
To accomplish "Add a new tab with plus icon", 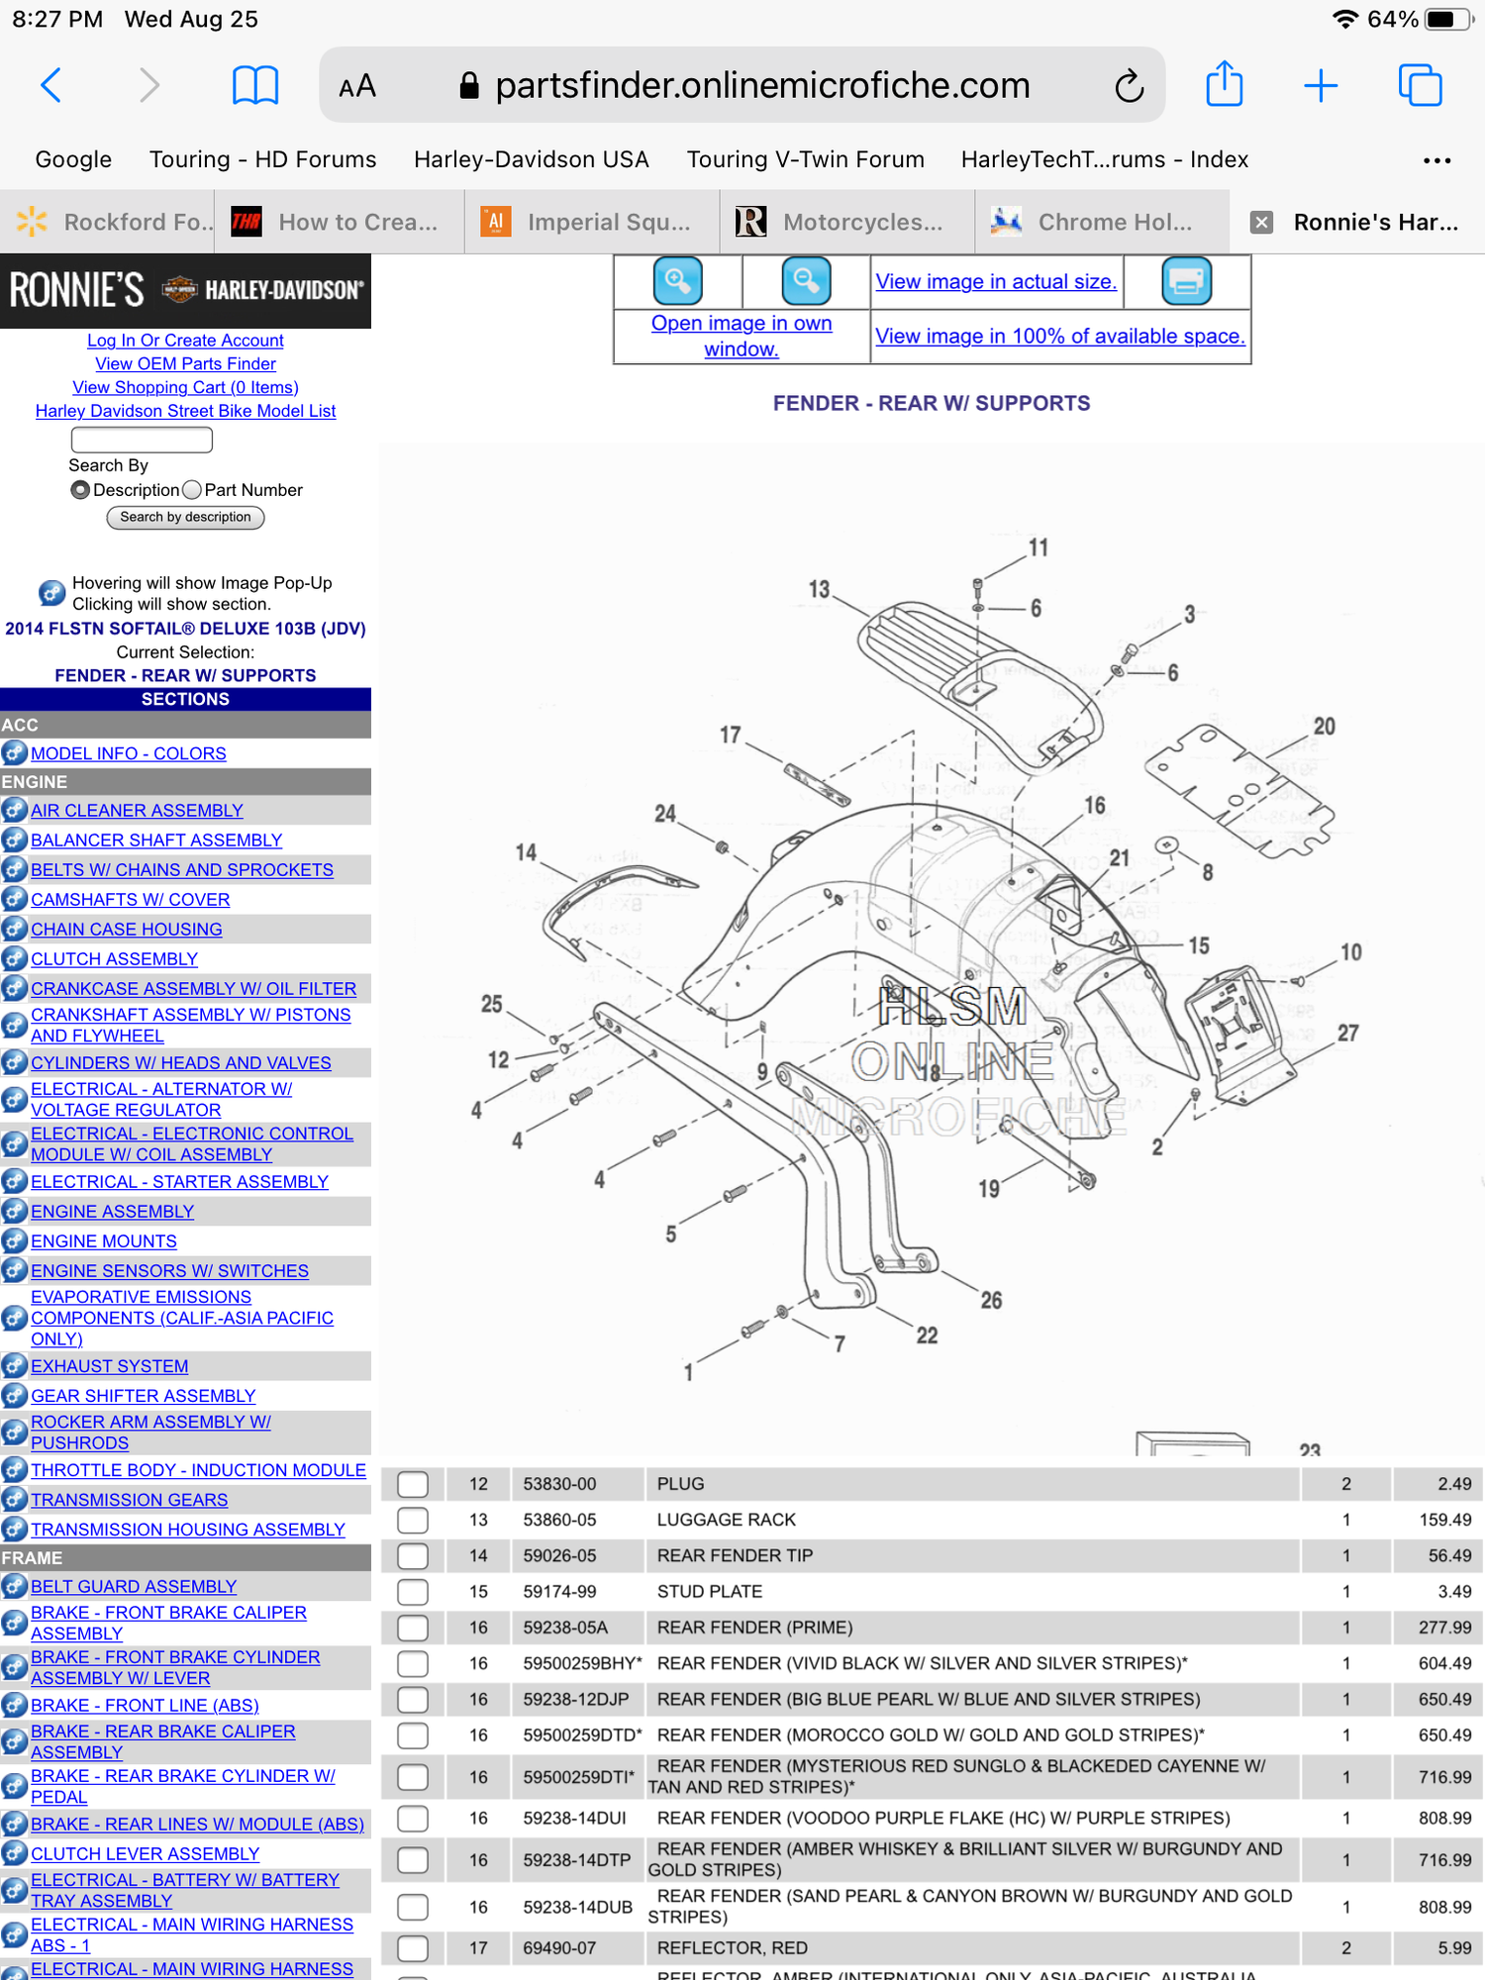I will coord(1321,85).
